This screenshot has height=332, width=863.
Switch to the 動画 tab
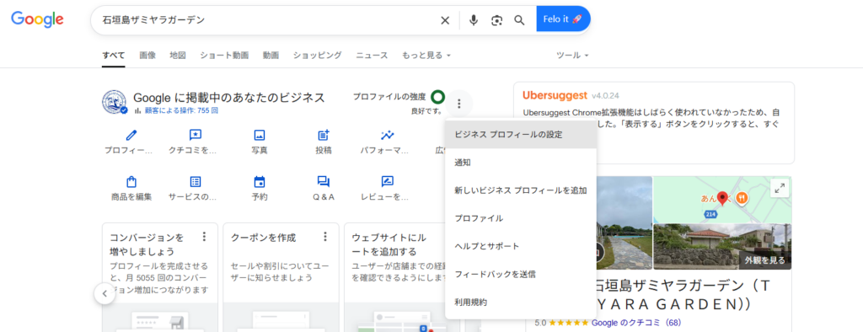pyautogui.click(x=271, y=55)
